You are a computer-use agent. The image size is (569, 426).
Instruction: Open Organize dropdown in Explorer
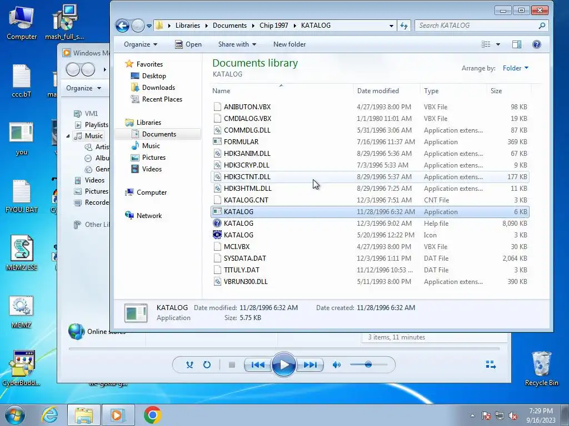(x=141, y=44)
